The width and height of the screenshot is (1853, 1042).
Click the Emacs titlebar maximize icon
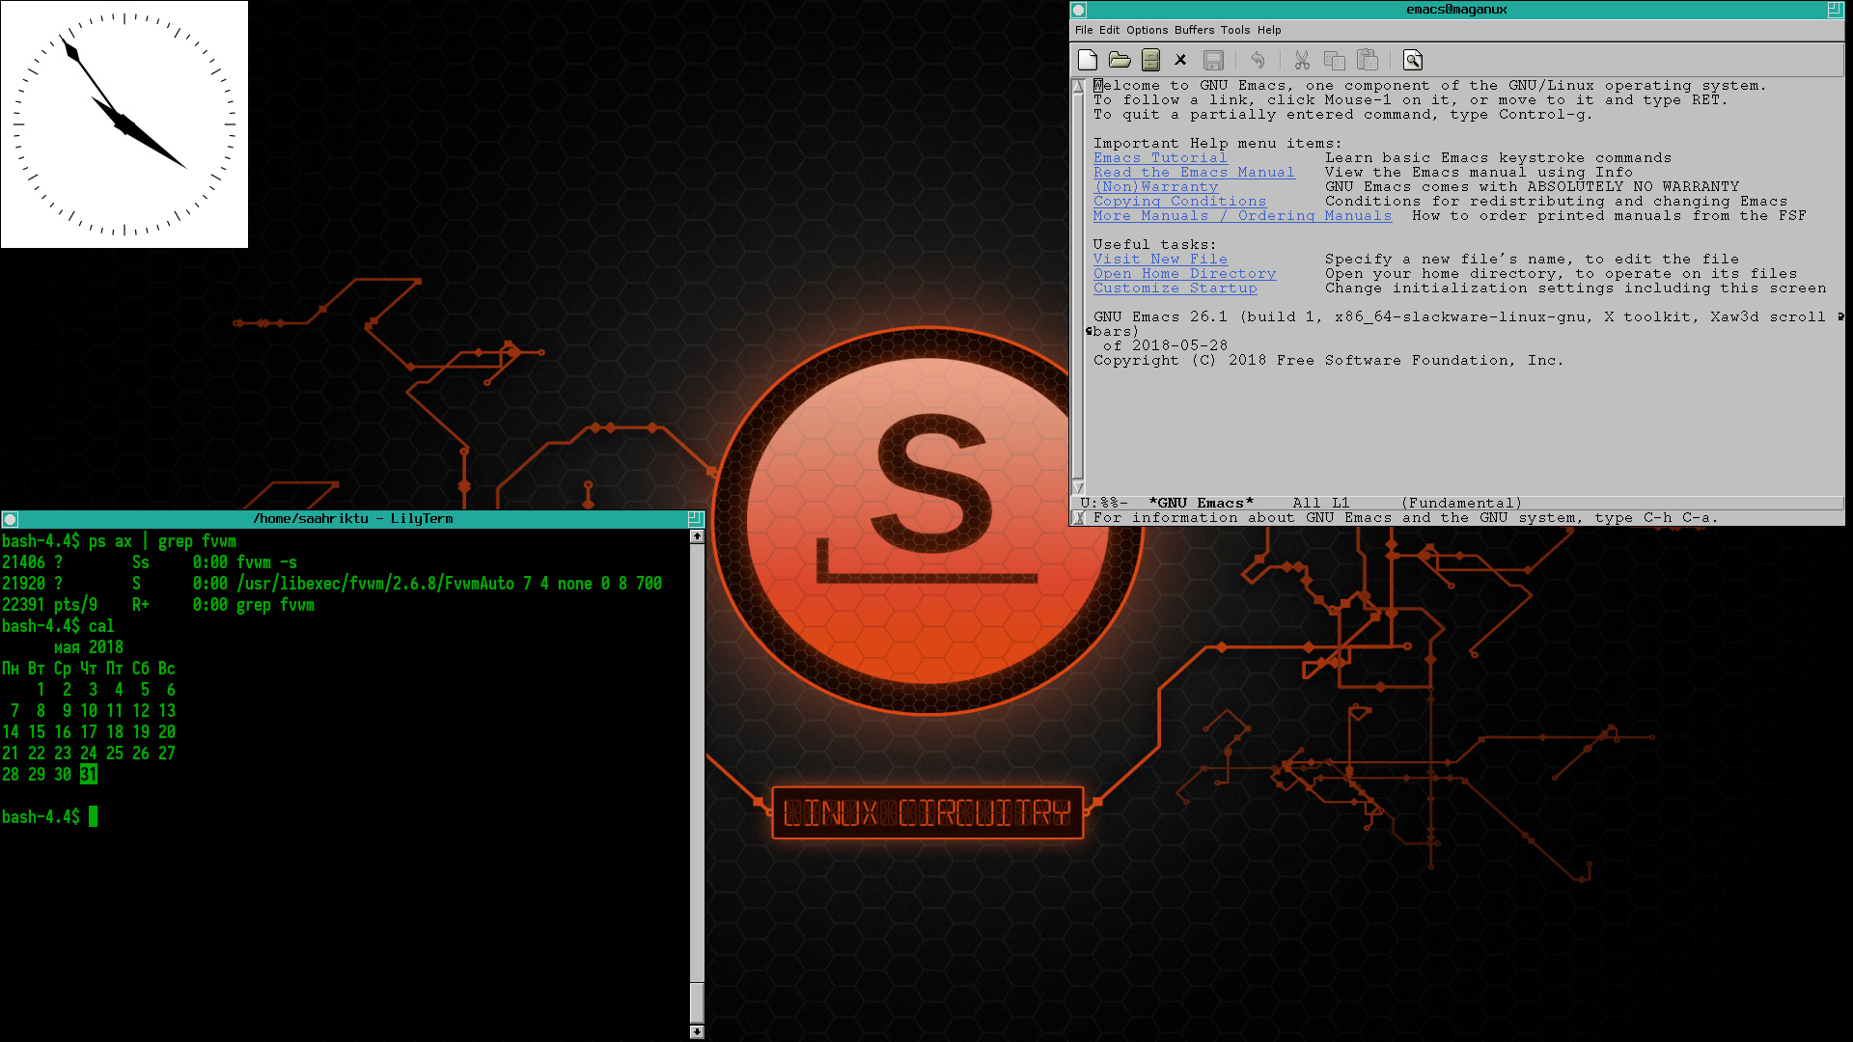coord(1835,10)
